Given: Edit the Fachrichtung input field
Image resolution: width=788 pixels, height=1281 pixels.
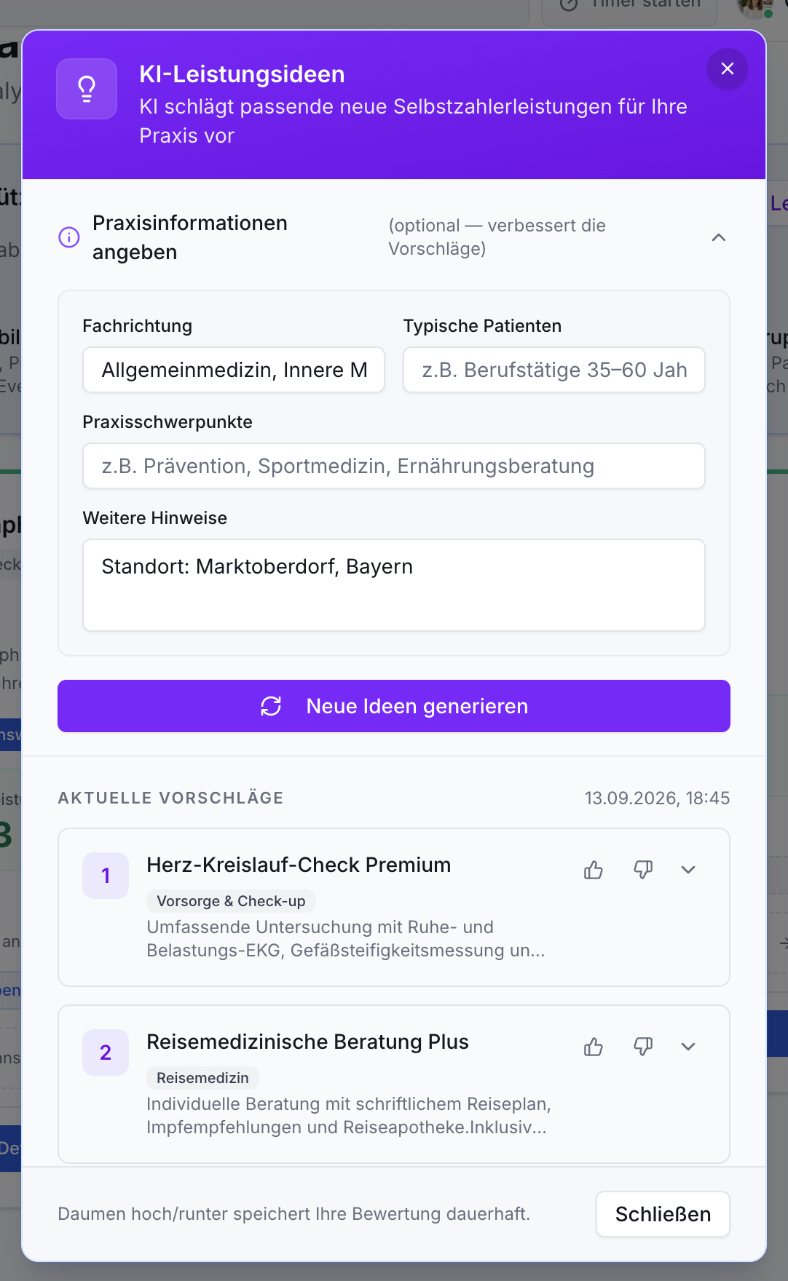Looking at the screenshot, I should point(233,370).
